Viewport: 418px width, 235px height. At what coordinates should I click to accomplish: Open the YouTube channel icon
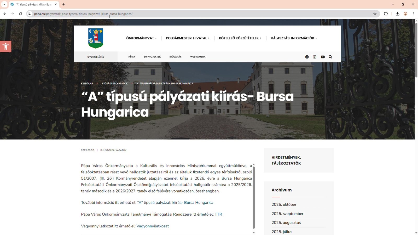(323, 57)
